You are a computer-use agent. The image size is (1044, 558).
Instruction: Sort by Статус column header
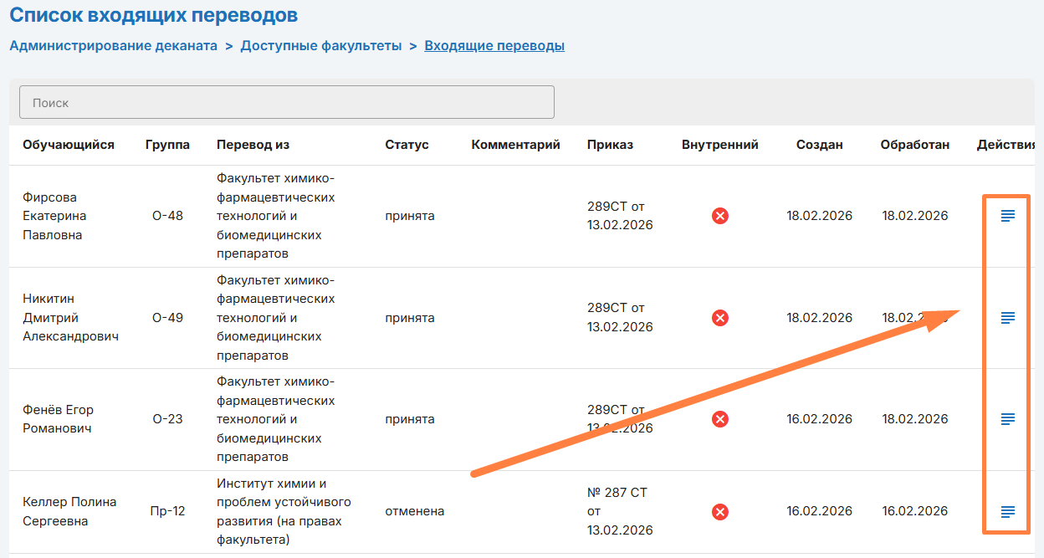[407, 145]
